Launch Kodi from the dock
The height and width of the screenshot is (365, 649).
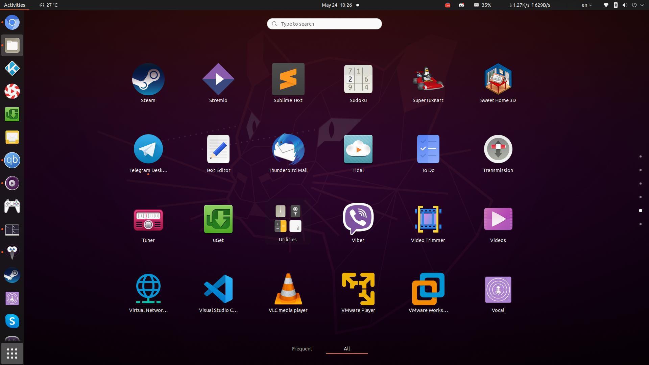pos(12,68)
